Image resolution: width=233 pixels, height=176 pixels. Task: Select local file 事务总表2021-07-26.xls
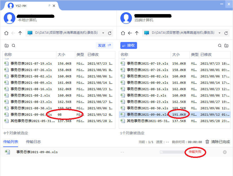coord(59,70)
